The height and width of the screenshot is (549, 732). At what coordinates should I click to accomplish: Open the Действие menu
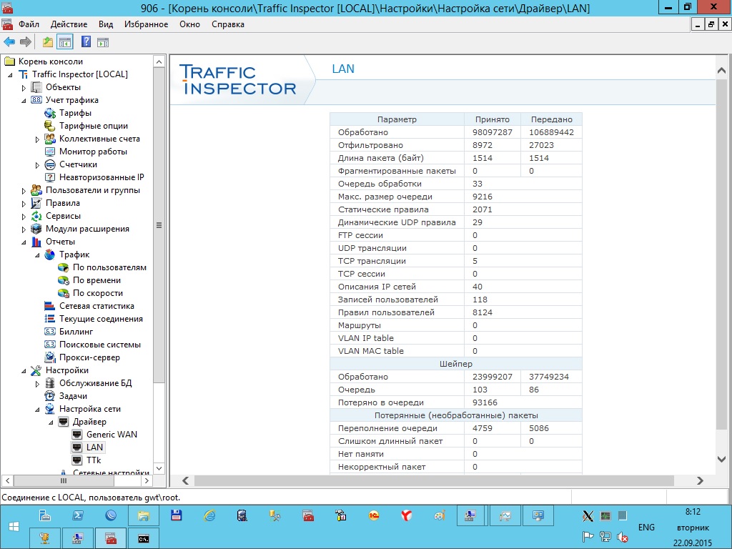(69, 24)
